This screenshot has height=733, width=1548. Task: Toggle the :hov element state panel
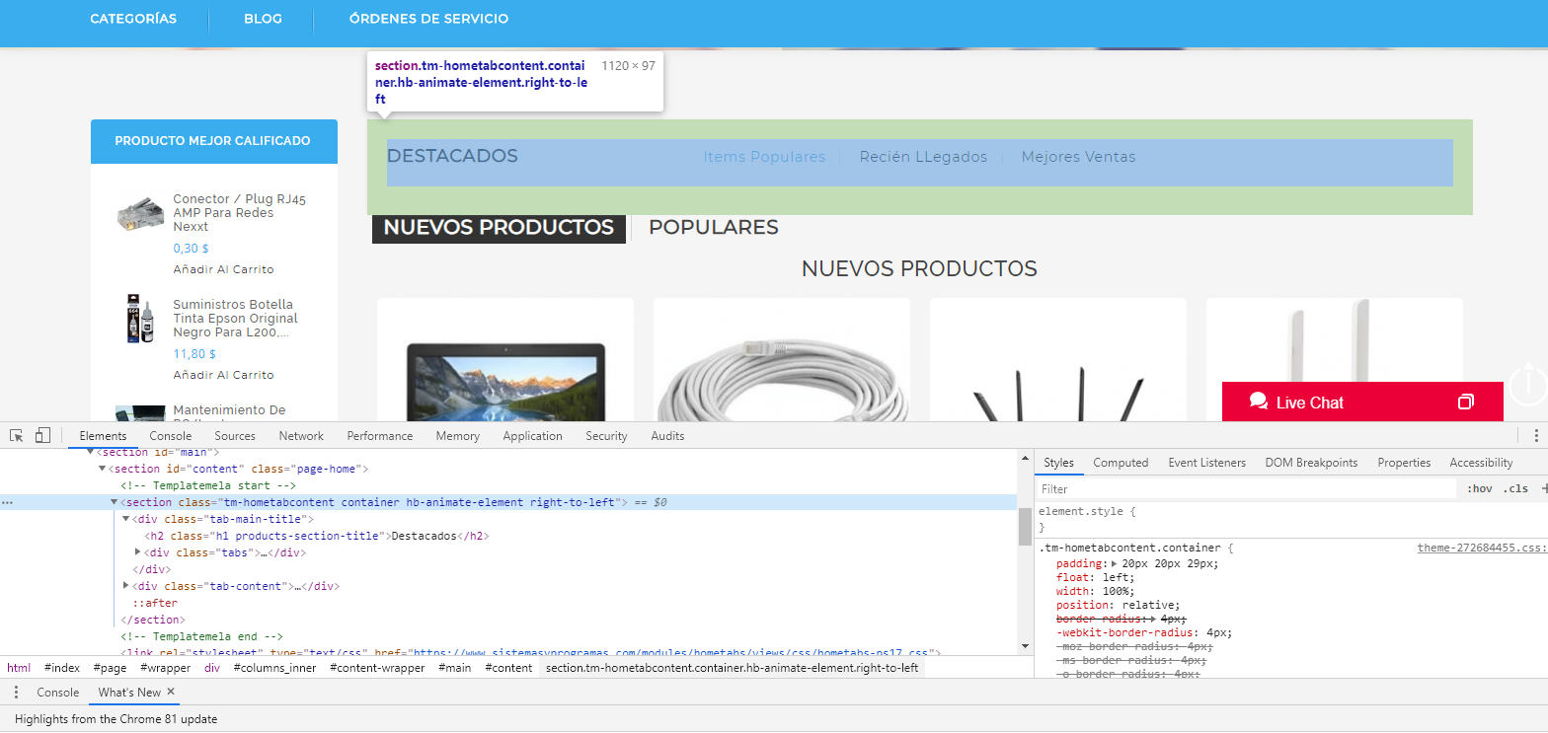point(1479,489)
